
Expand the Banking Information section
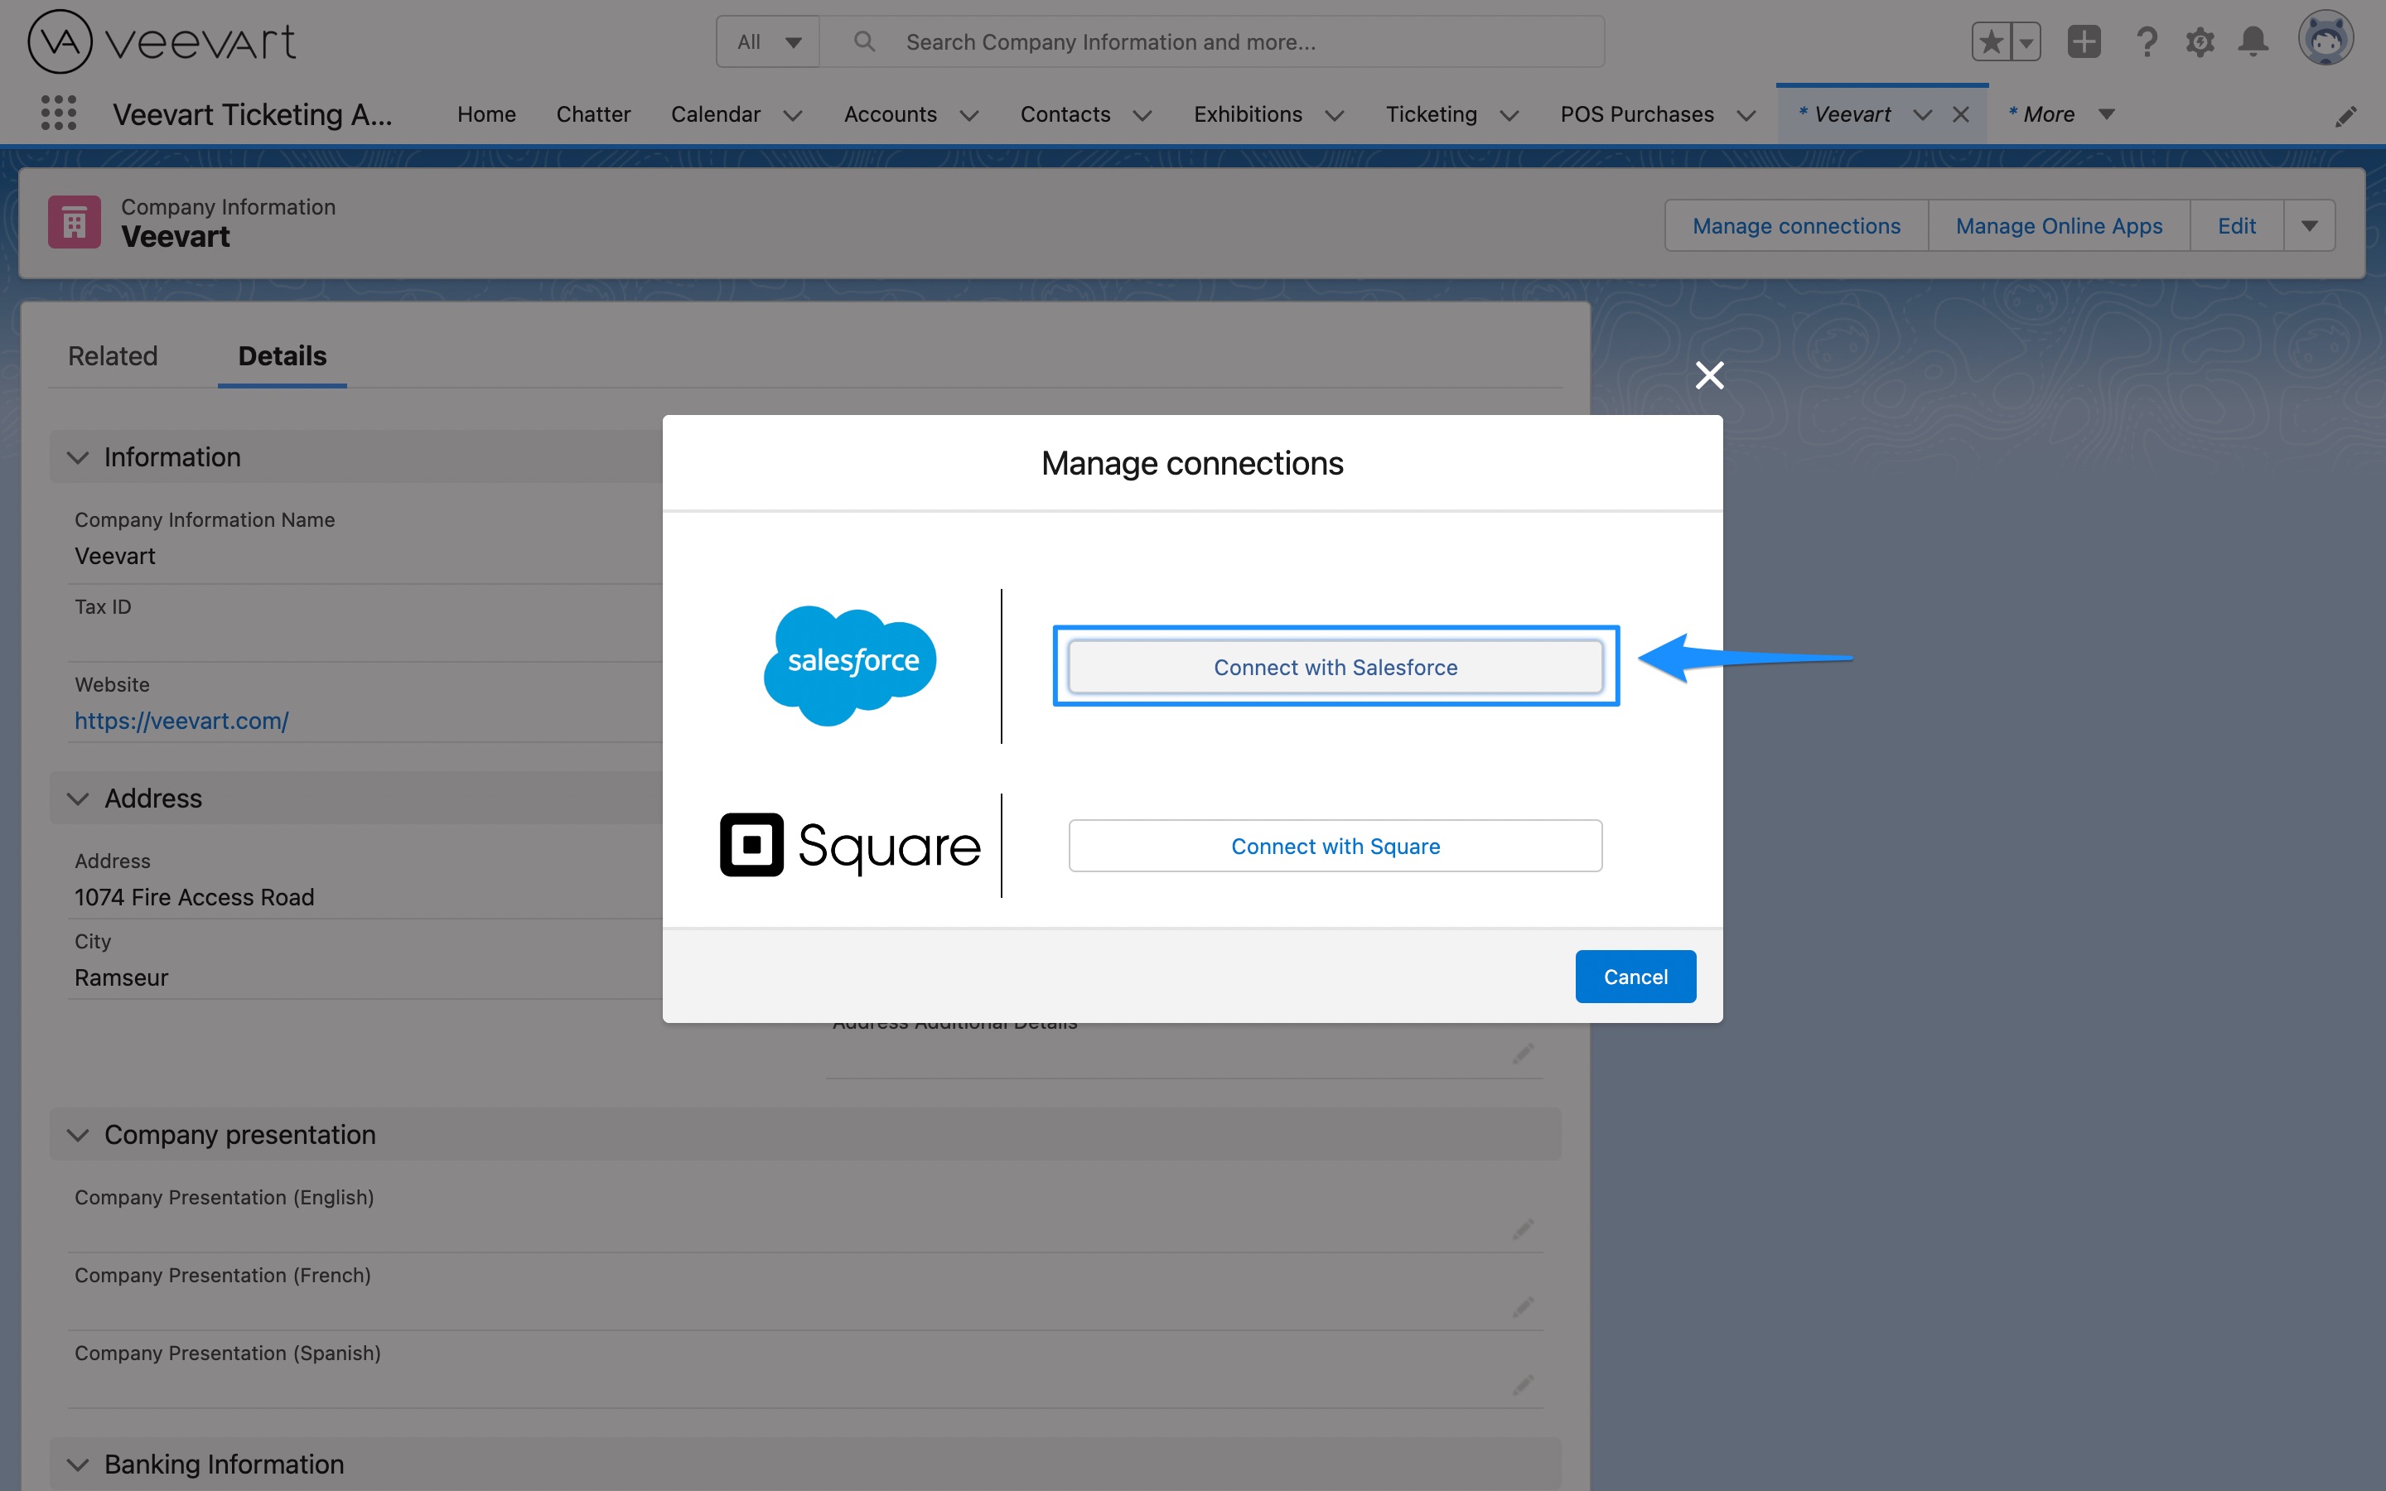point(78,1464)
